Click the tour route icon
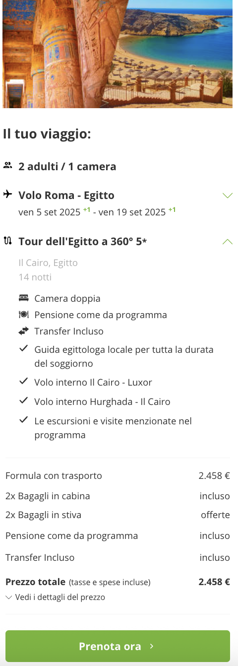 tap(7, 241)
